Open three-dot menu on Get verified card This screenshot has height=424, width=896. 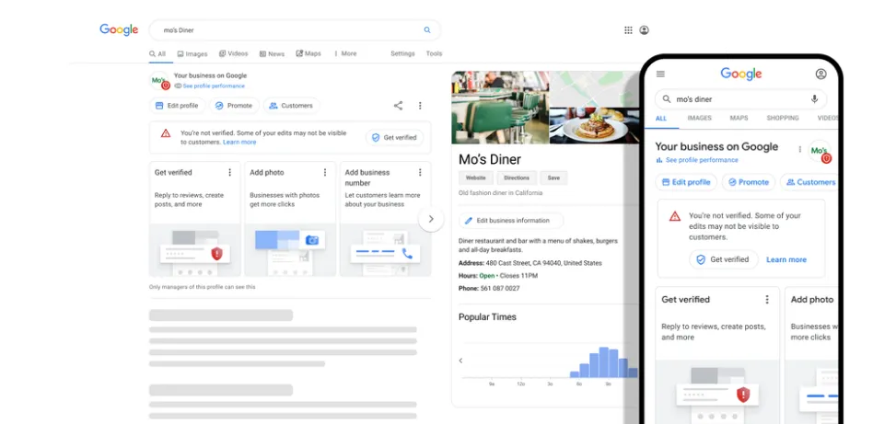[x=230, y=172]
